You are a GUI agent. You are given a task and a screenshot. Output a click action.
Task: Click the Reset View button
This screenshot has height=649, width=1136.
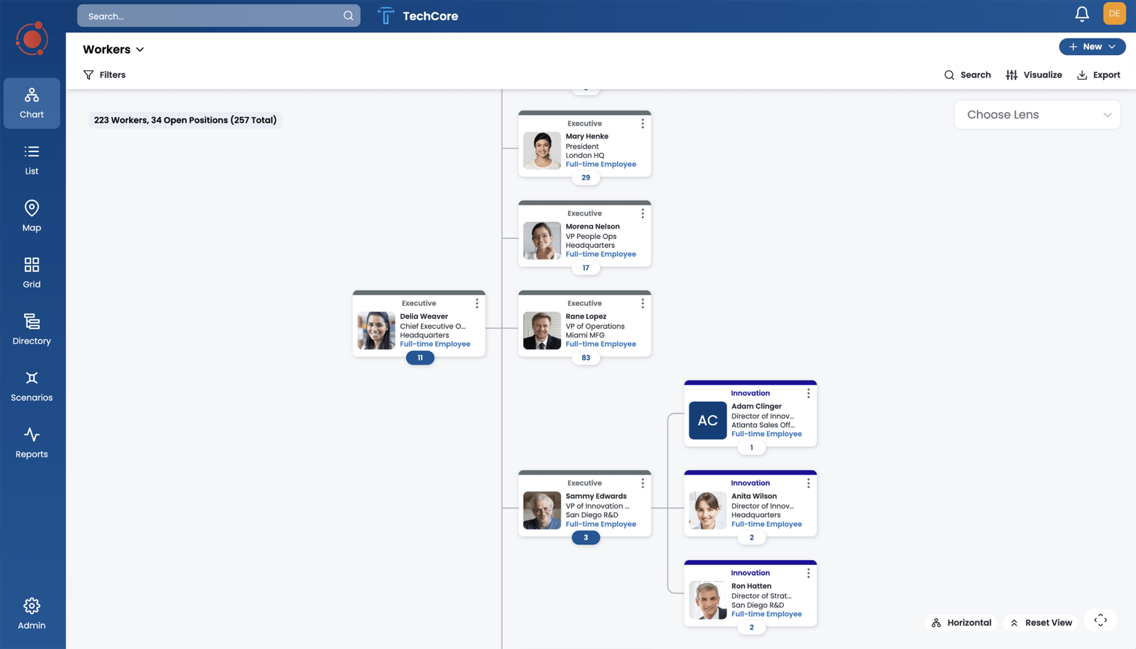[1041, 622]
